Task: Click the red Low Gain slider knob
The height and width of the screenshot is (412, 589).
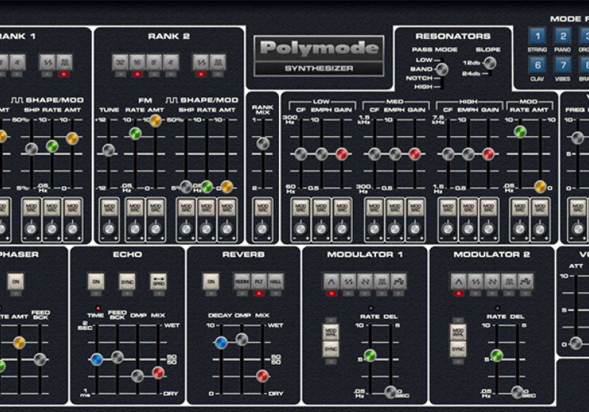Action: pyautogui.click(x=342, y=154)
